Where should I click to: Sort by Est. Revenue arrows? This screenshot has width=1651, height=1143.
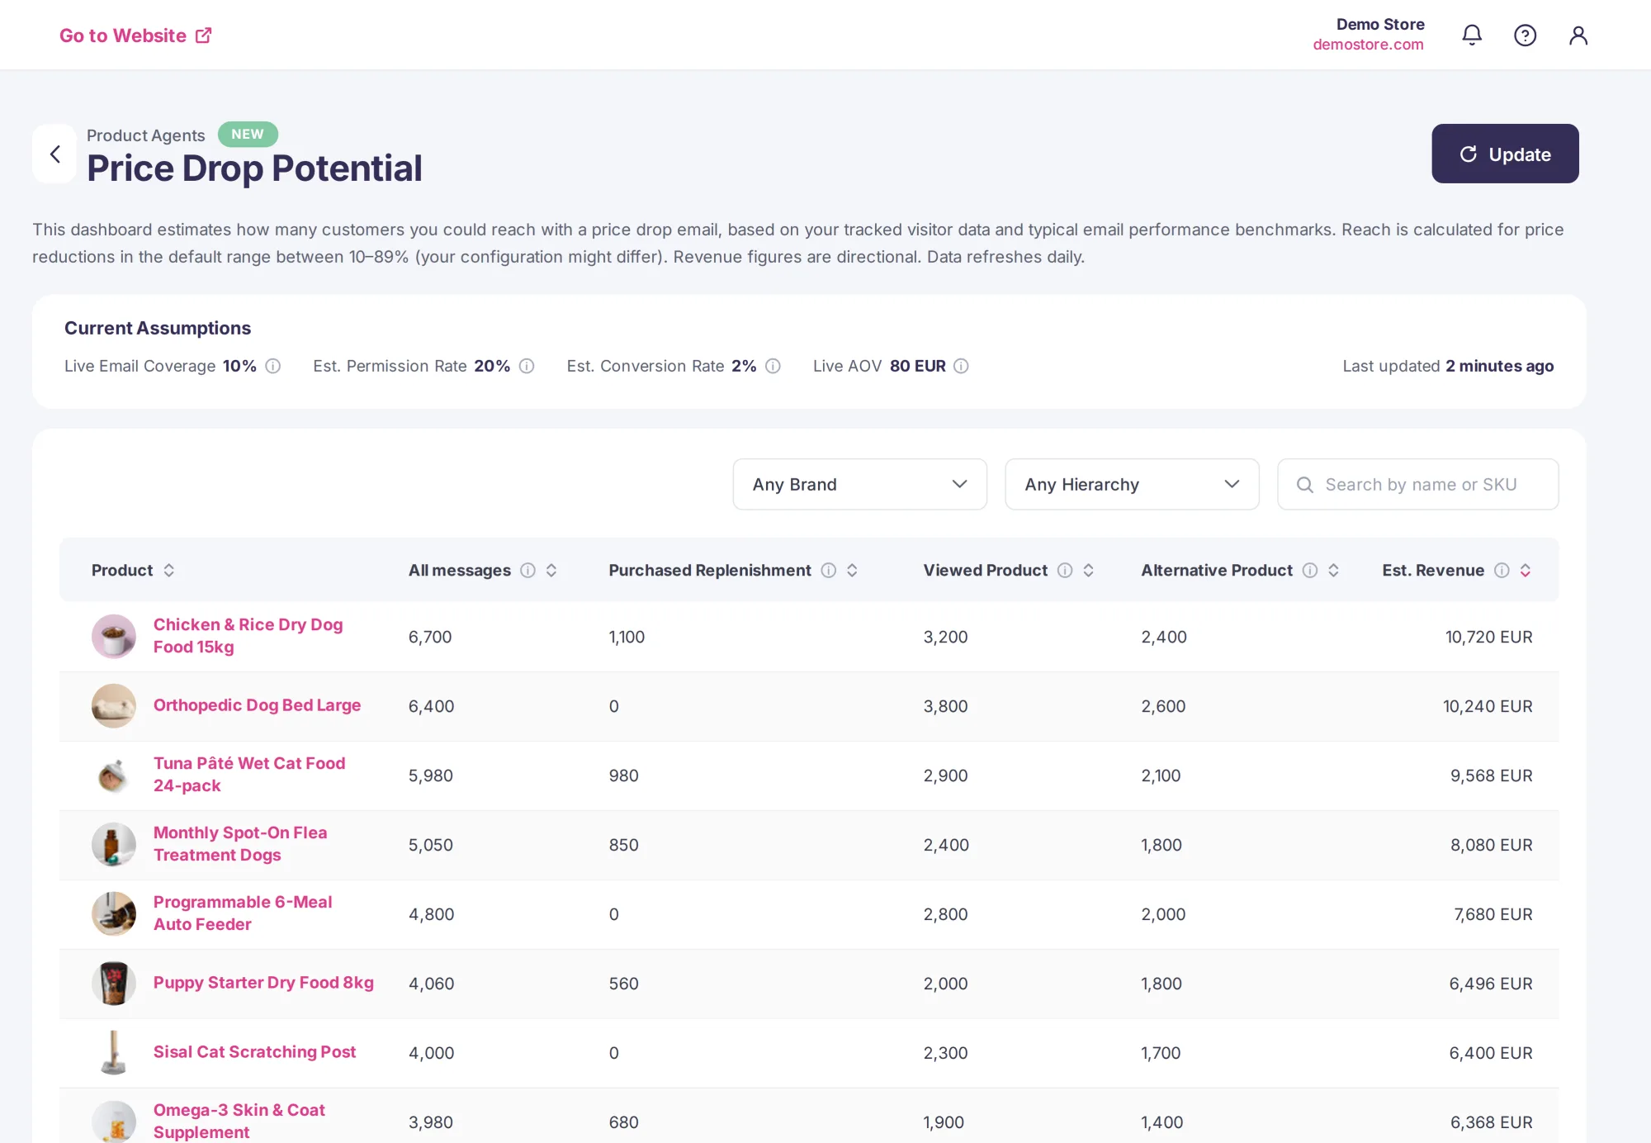click(1526, 570)
